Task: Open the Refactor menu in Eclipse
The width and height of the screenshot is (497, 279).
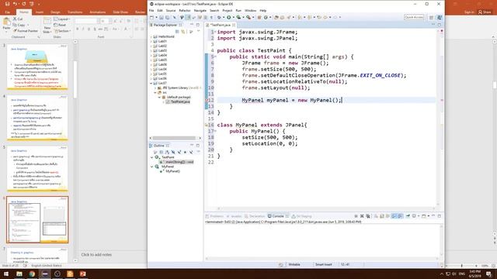Action: (x=185, y=10)
